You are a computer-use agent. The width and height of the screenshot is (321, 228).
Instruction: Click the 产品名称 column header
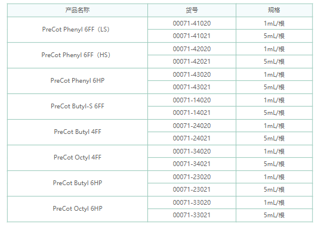pos(78,10)
